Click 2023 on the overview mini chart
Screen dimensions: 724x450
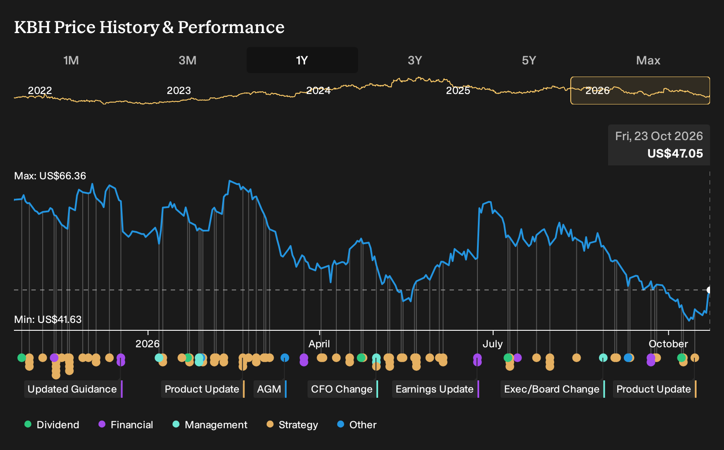(179, 91)
